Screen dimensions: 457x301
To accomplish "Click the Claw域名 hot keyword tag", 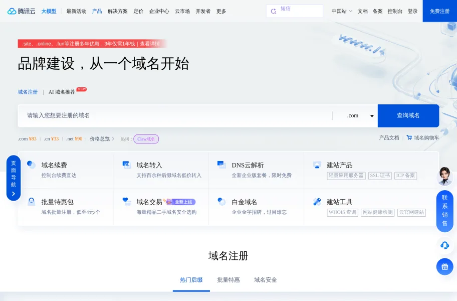I will tap(146, 139).
